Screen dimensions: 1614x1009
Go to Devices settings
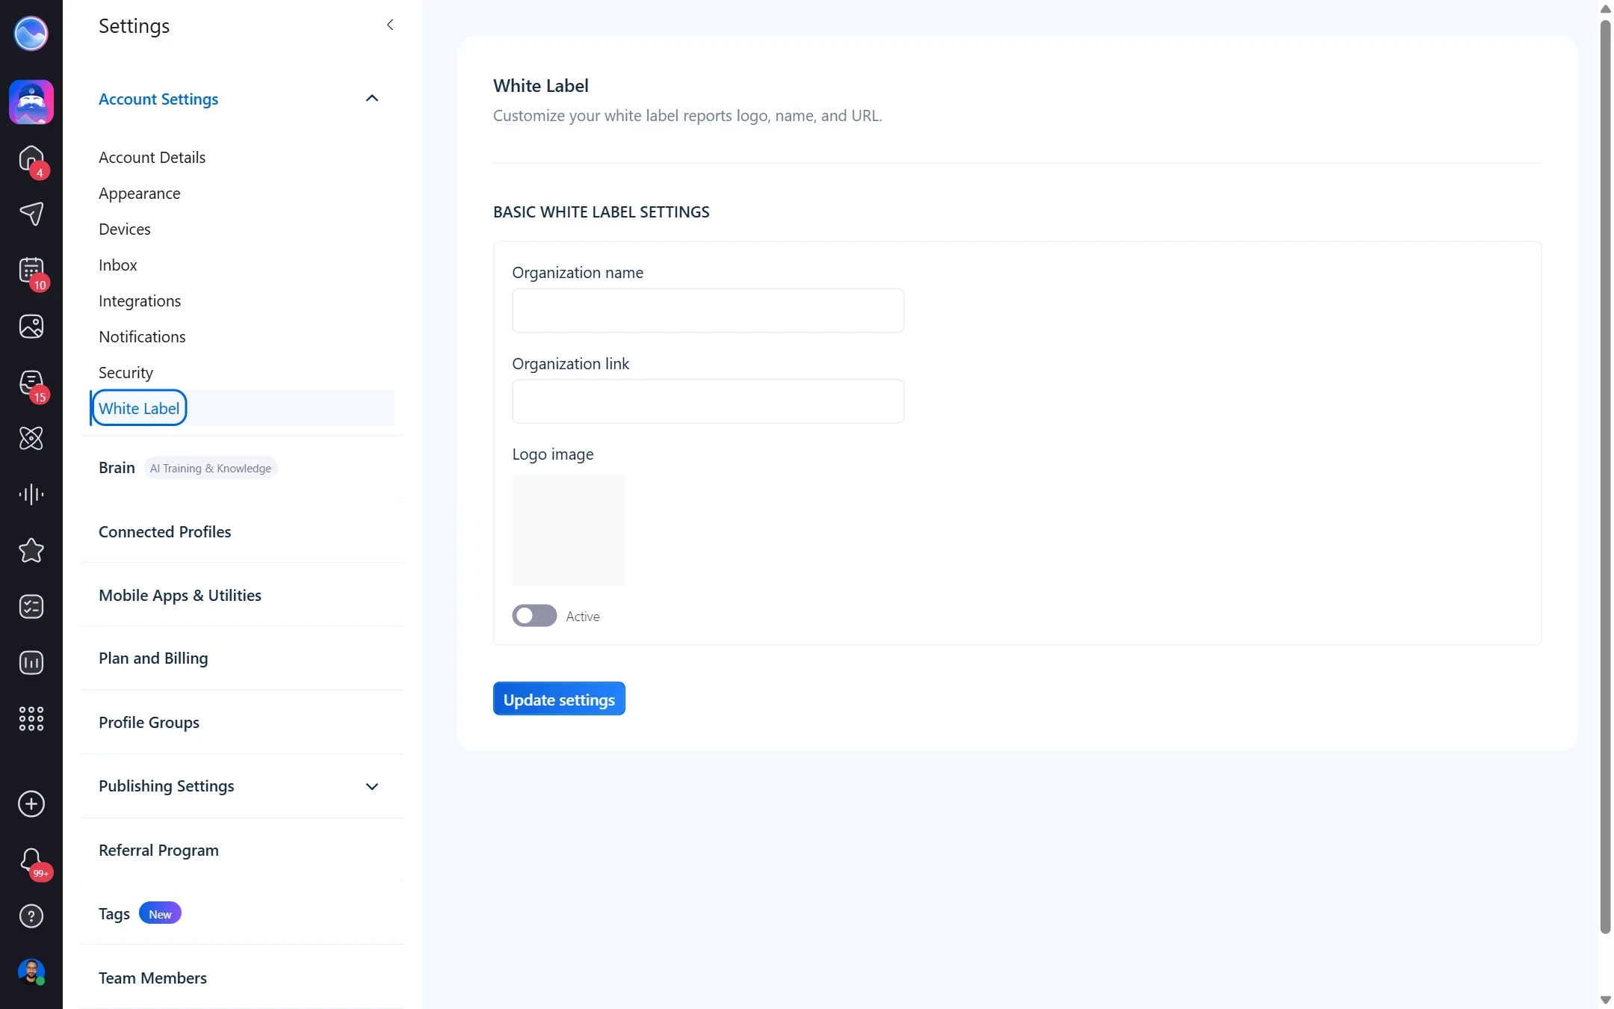point(125,229)
